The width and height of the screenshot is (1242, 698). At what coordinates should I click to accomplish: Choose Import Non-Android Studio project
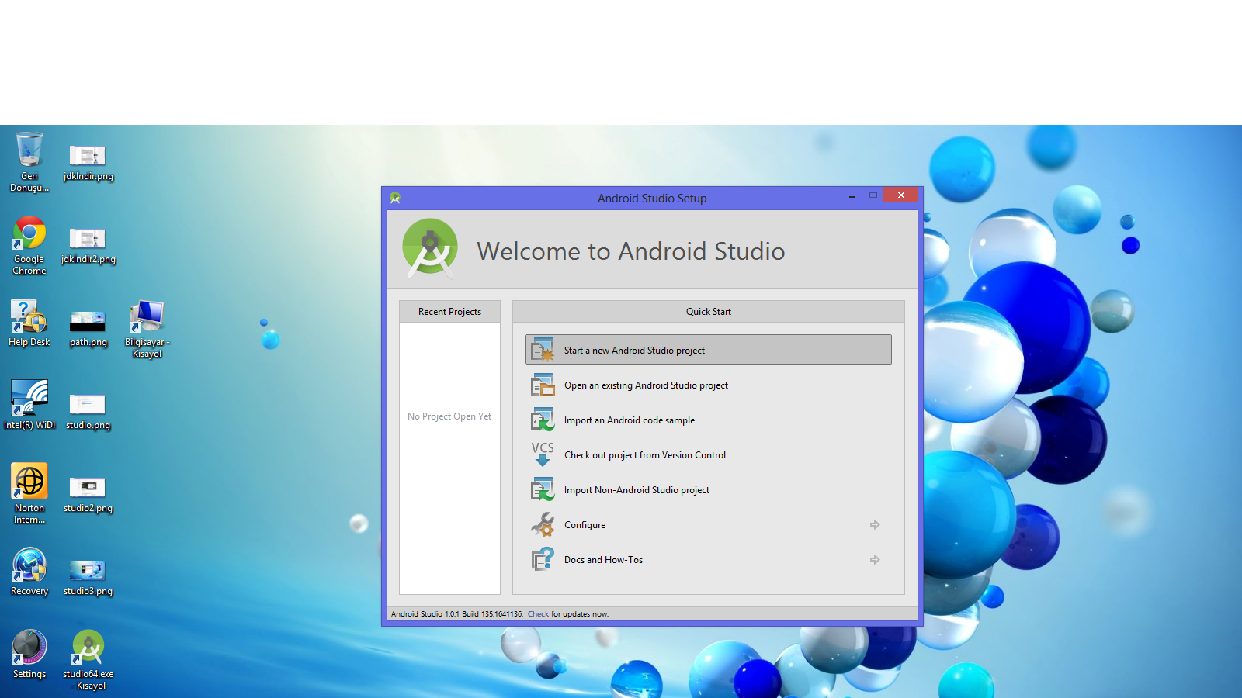pyautogui.click(x=708, y=489)
